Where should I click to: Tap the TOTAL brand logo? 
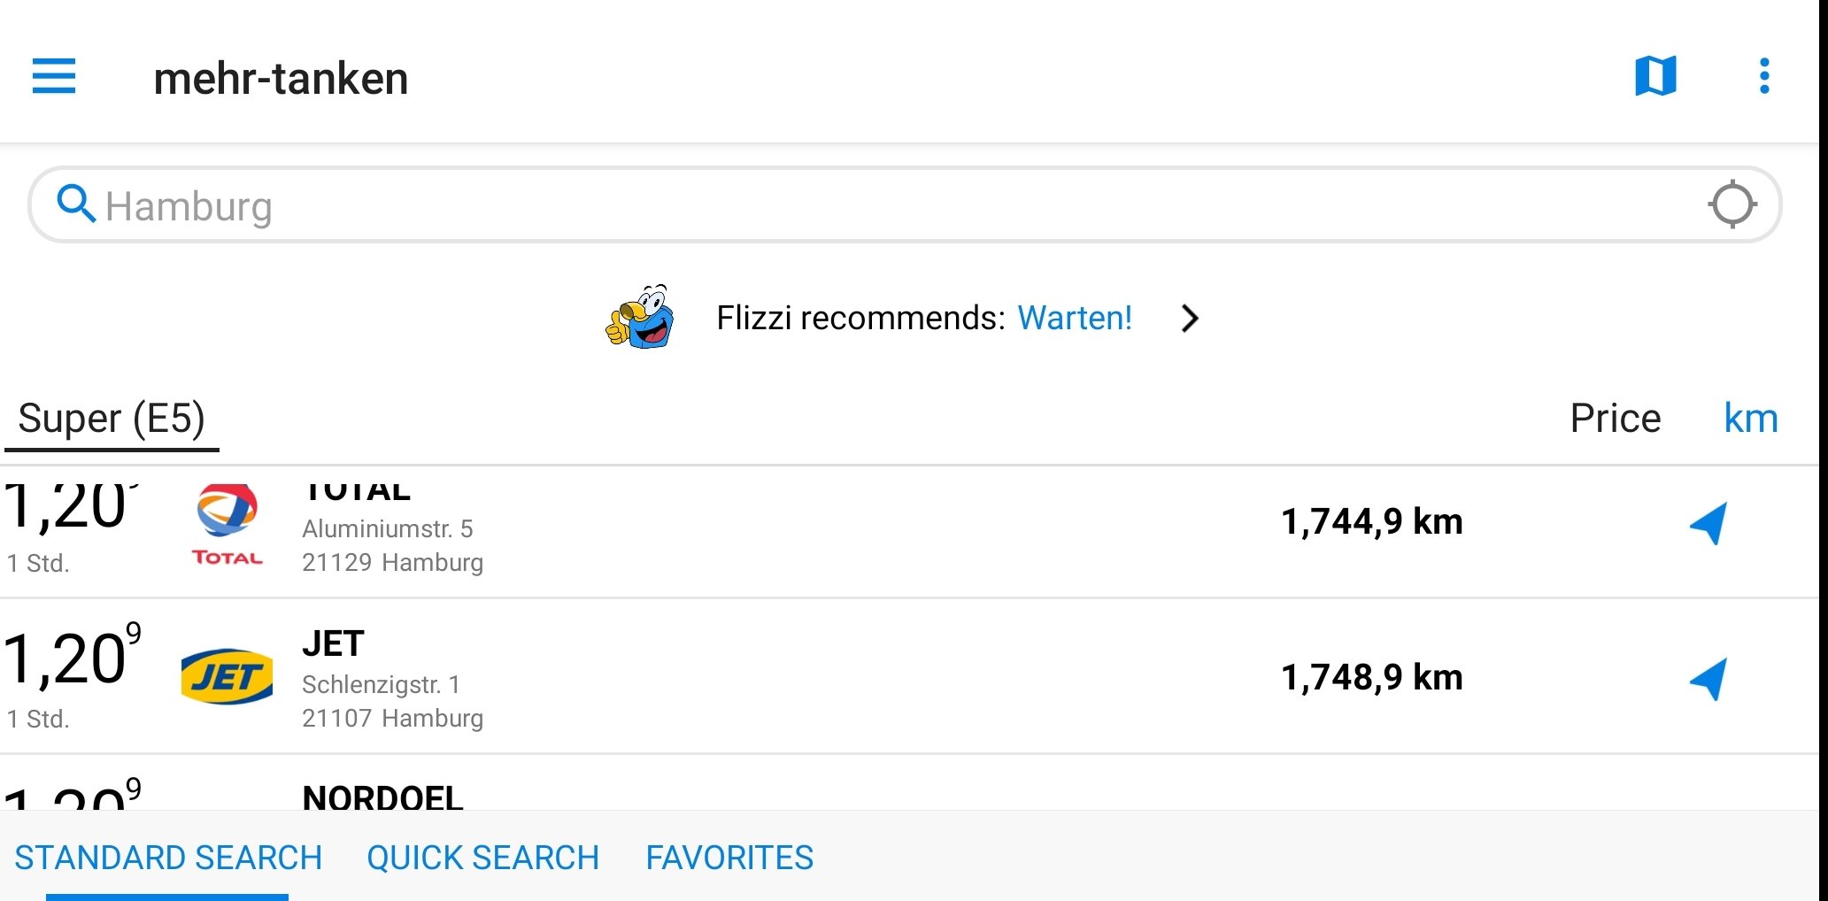pos(227,525)
